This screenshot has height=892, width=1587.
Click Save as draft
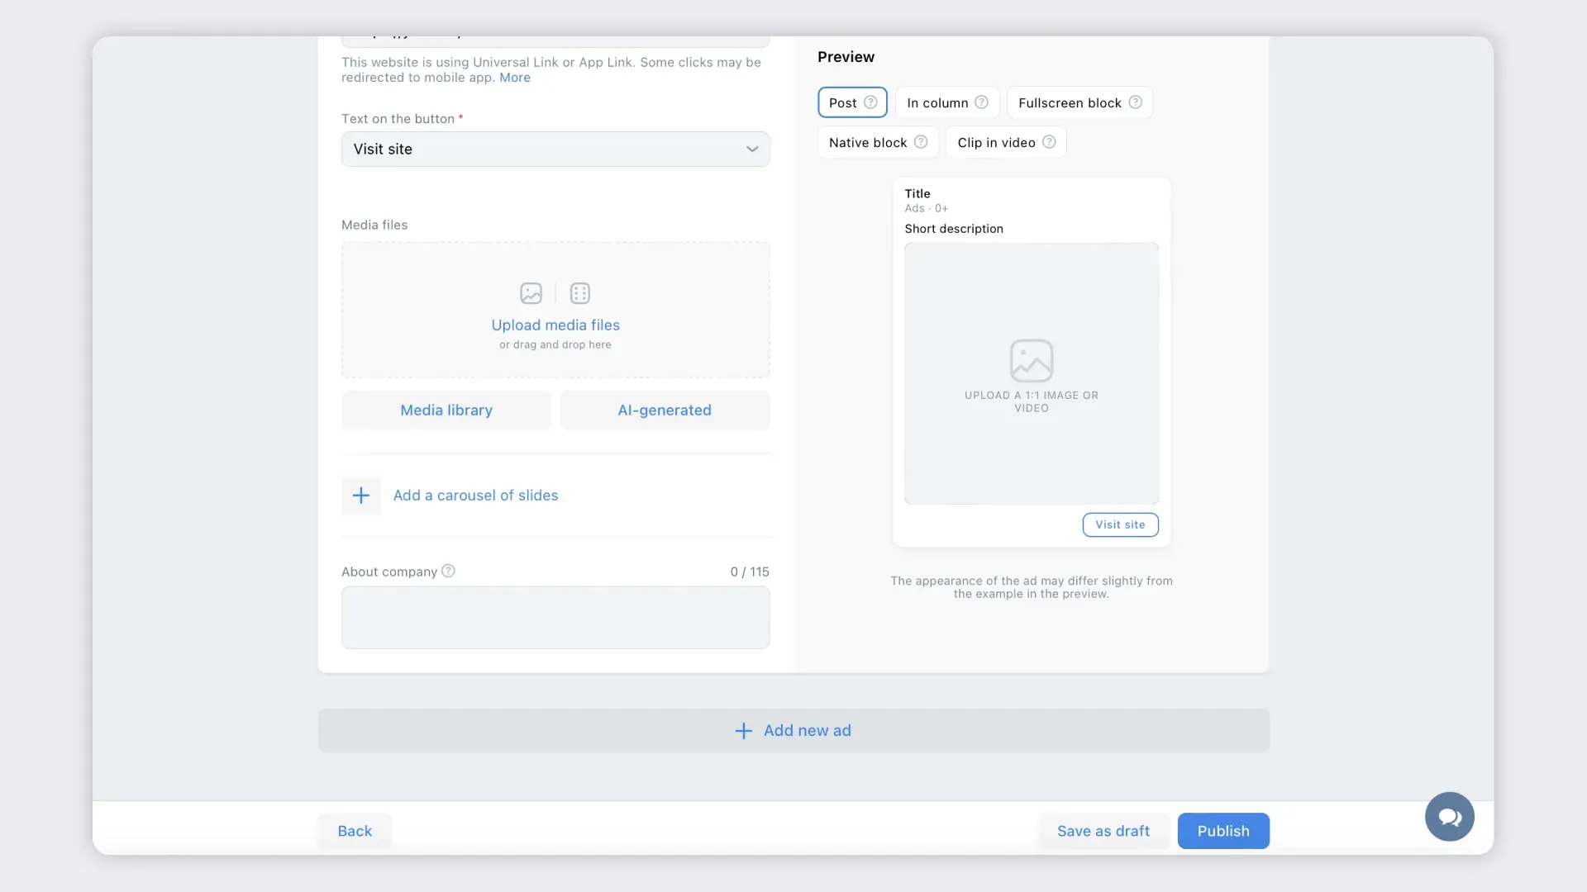1103,831
